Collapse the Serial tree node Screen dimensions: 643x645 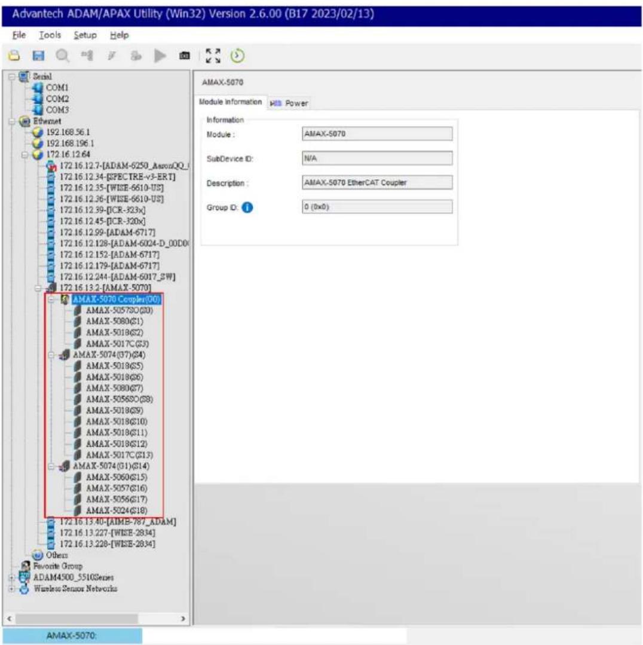tap(12, 77)
